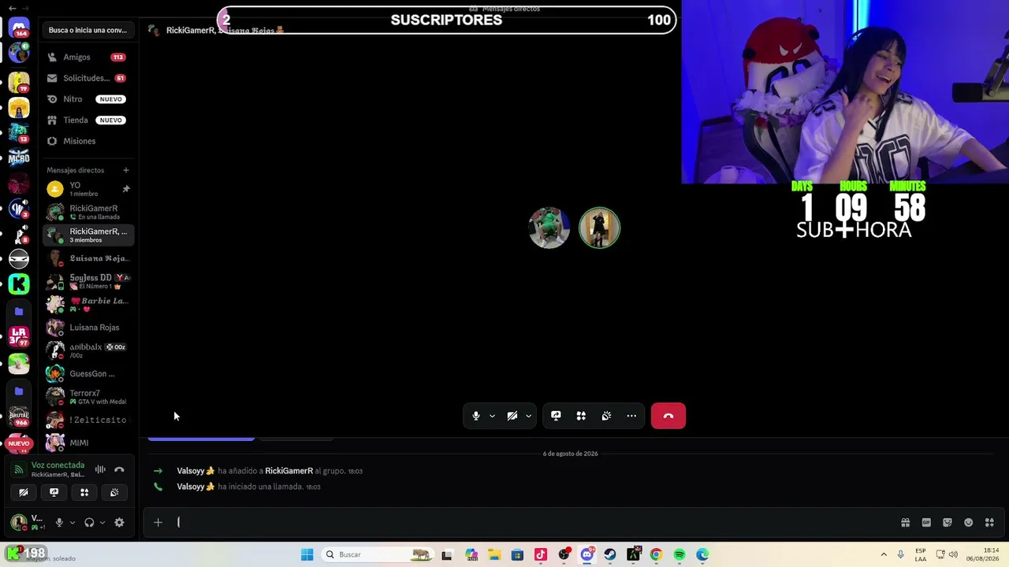The width and height of the screenshot is (1009, 567).
Task: Toggle noise suppression in voice panel
Action: [x=100, y=469]
